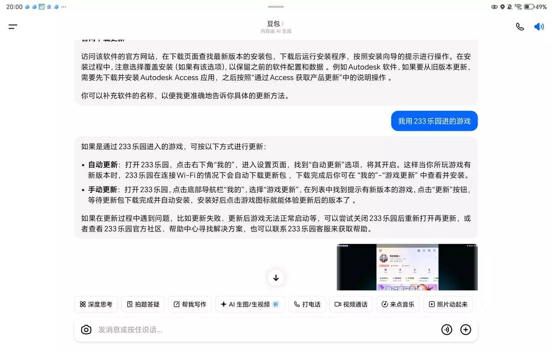
Task: Select the 深度思考 quick action
Action: [96, 305]
